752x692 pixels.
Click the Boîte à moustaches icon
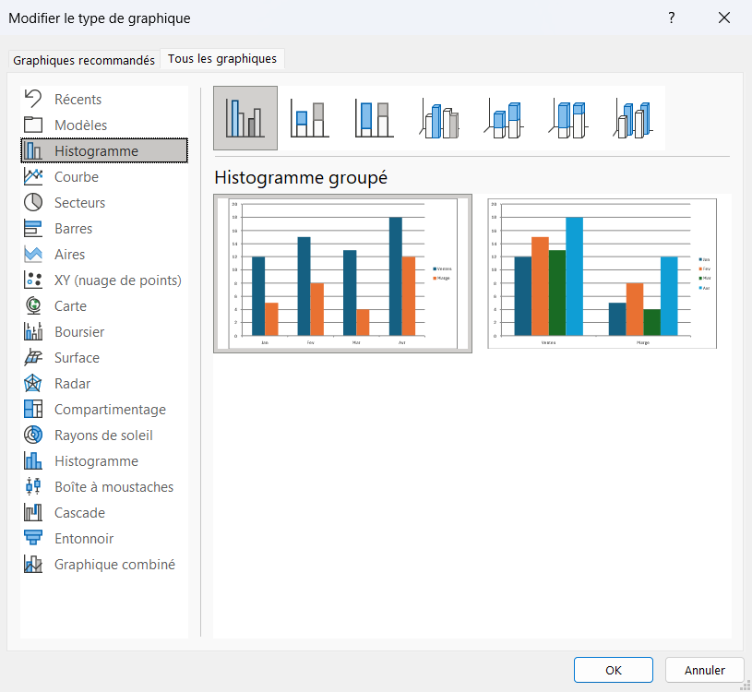[x=33, y=487]
